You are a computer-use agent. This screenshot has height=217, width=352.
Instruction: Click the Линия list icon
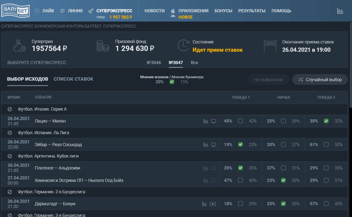62,11
